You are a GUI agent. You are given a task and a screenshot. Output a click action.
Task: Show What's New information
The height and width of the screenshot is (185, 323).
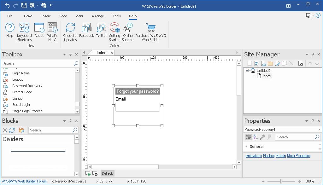point(52,32)
